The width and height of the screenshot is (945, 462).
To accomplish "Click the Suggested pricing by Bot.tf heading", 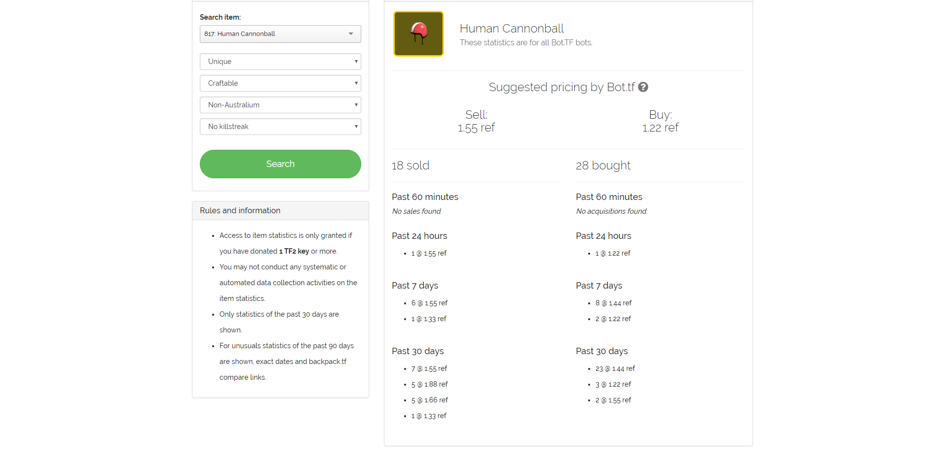I will coord(562,87).
